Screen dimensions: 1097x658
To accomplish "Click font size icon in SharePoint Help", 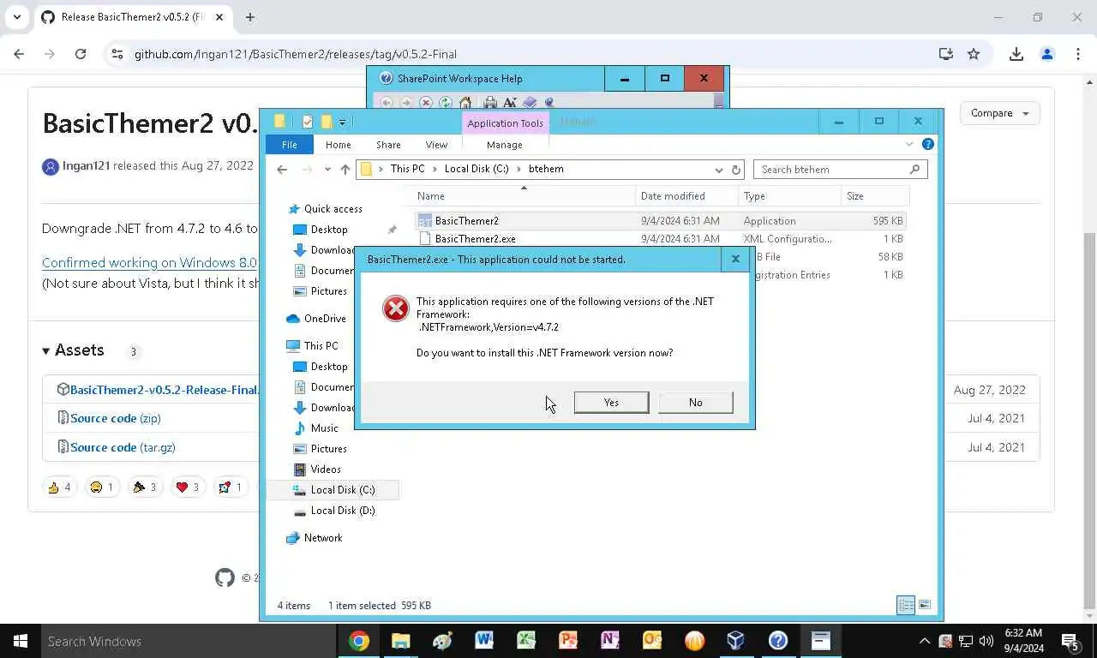I will pyautogui.click(x=510, y=103).
